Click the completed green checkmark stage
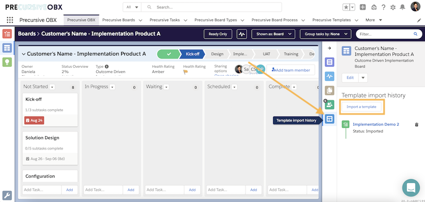 point(168,54)
